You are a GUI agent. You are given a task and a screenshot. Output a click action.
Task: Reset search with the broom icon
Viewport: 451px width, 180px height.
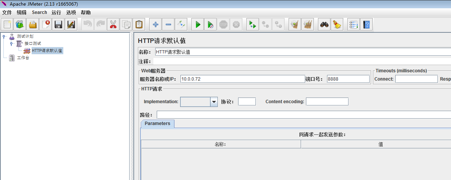[337, 24]
